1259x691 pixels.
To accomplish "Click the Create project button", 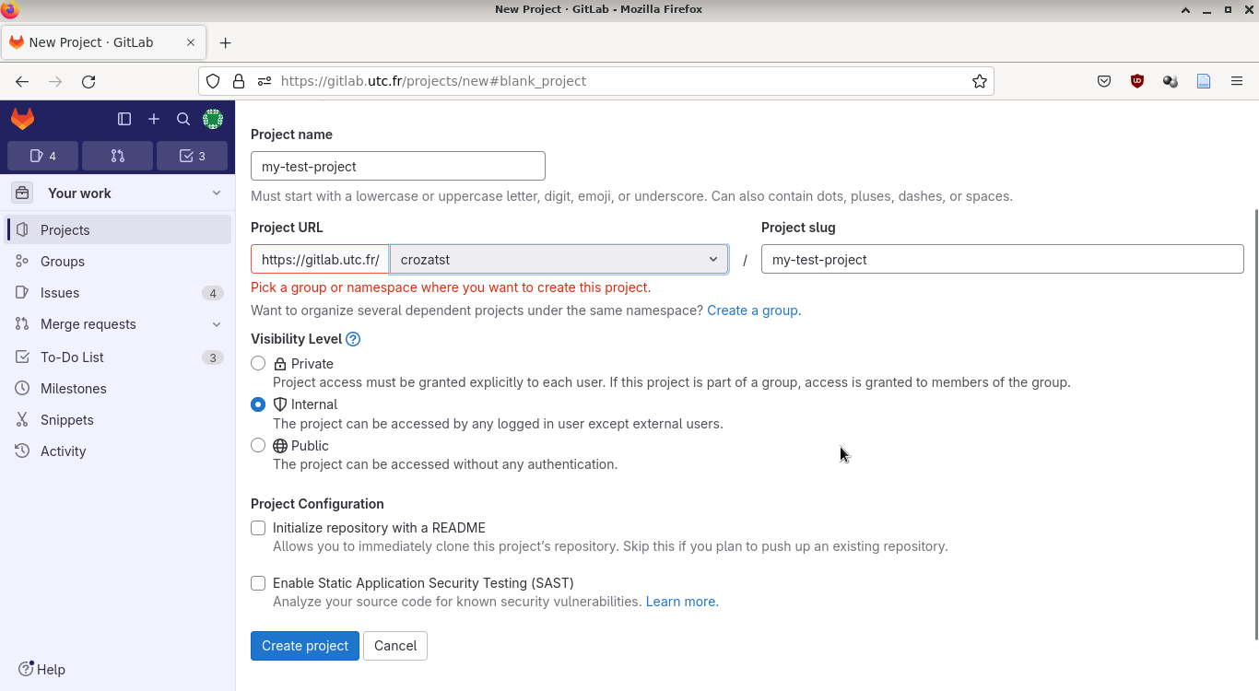I will click(x=305, y=646).
